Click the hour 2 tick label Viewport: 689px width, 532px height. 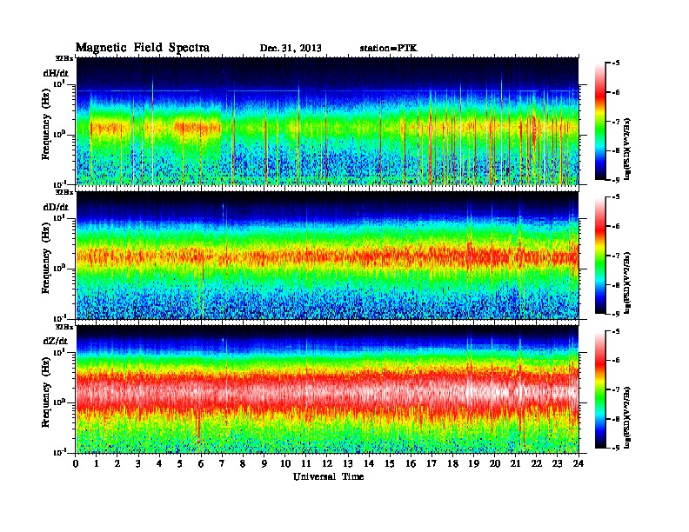[117, 463]
